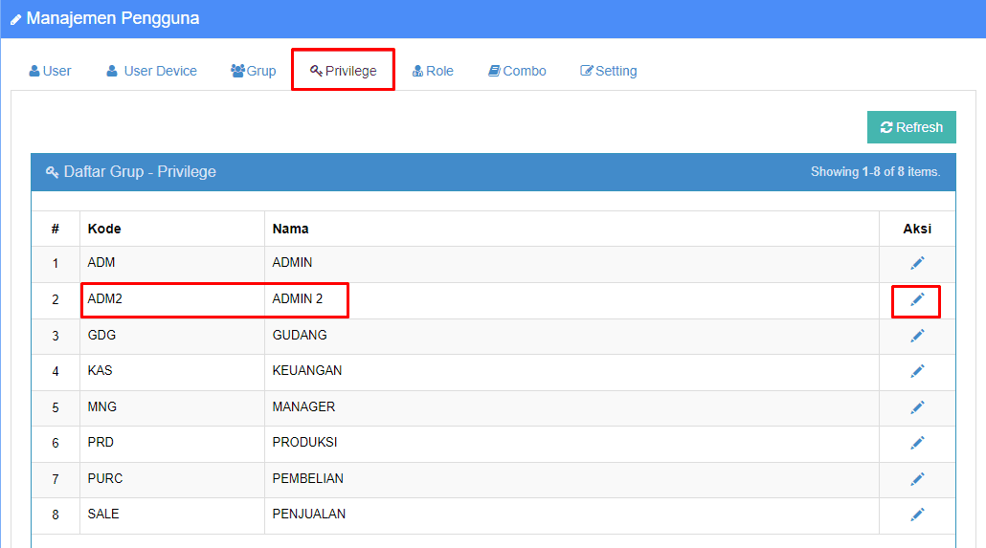Click edit icon for PRODUKSI row

pyautogui.click(x=917, y=443)
